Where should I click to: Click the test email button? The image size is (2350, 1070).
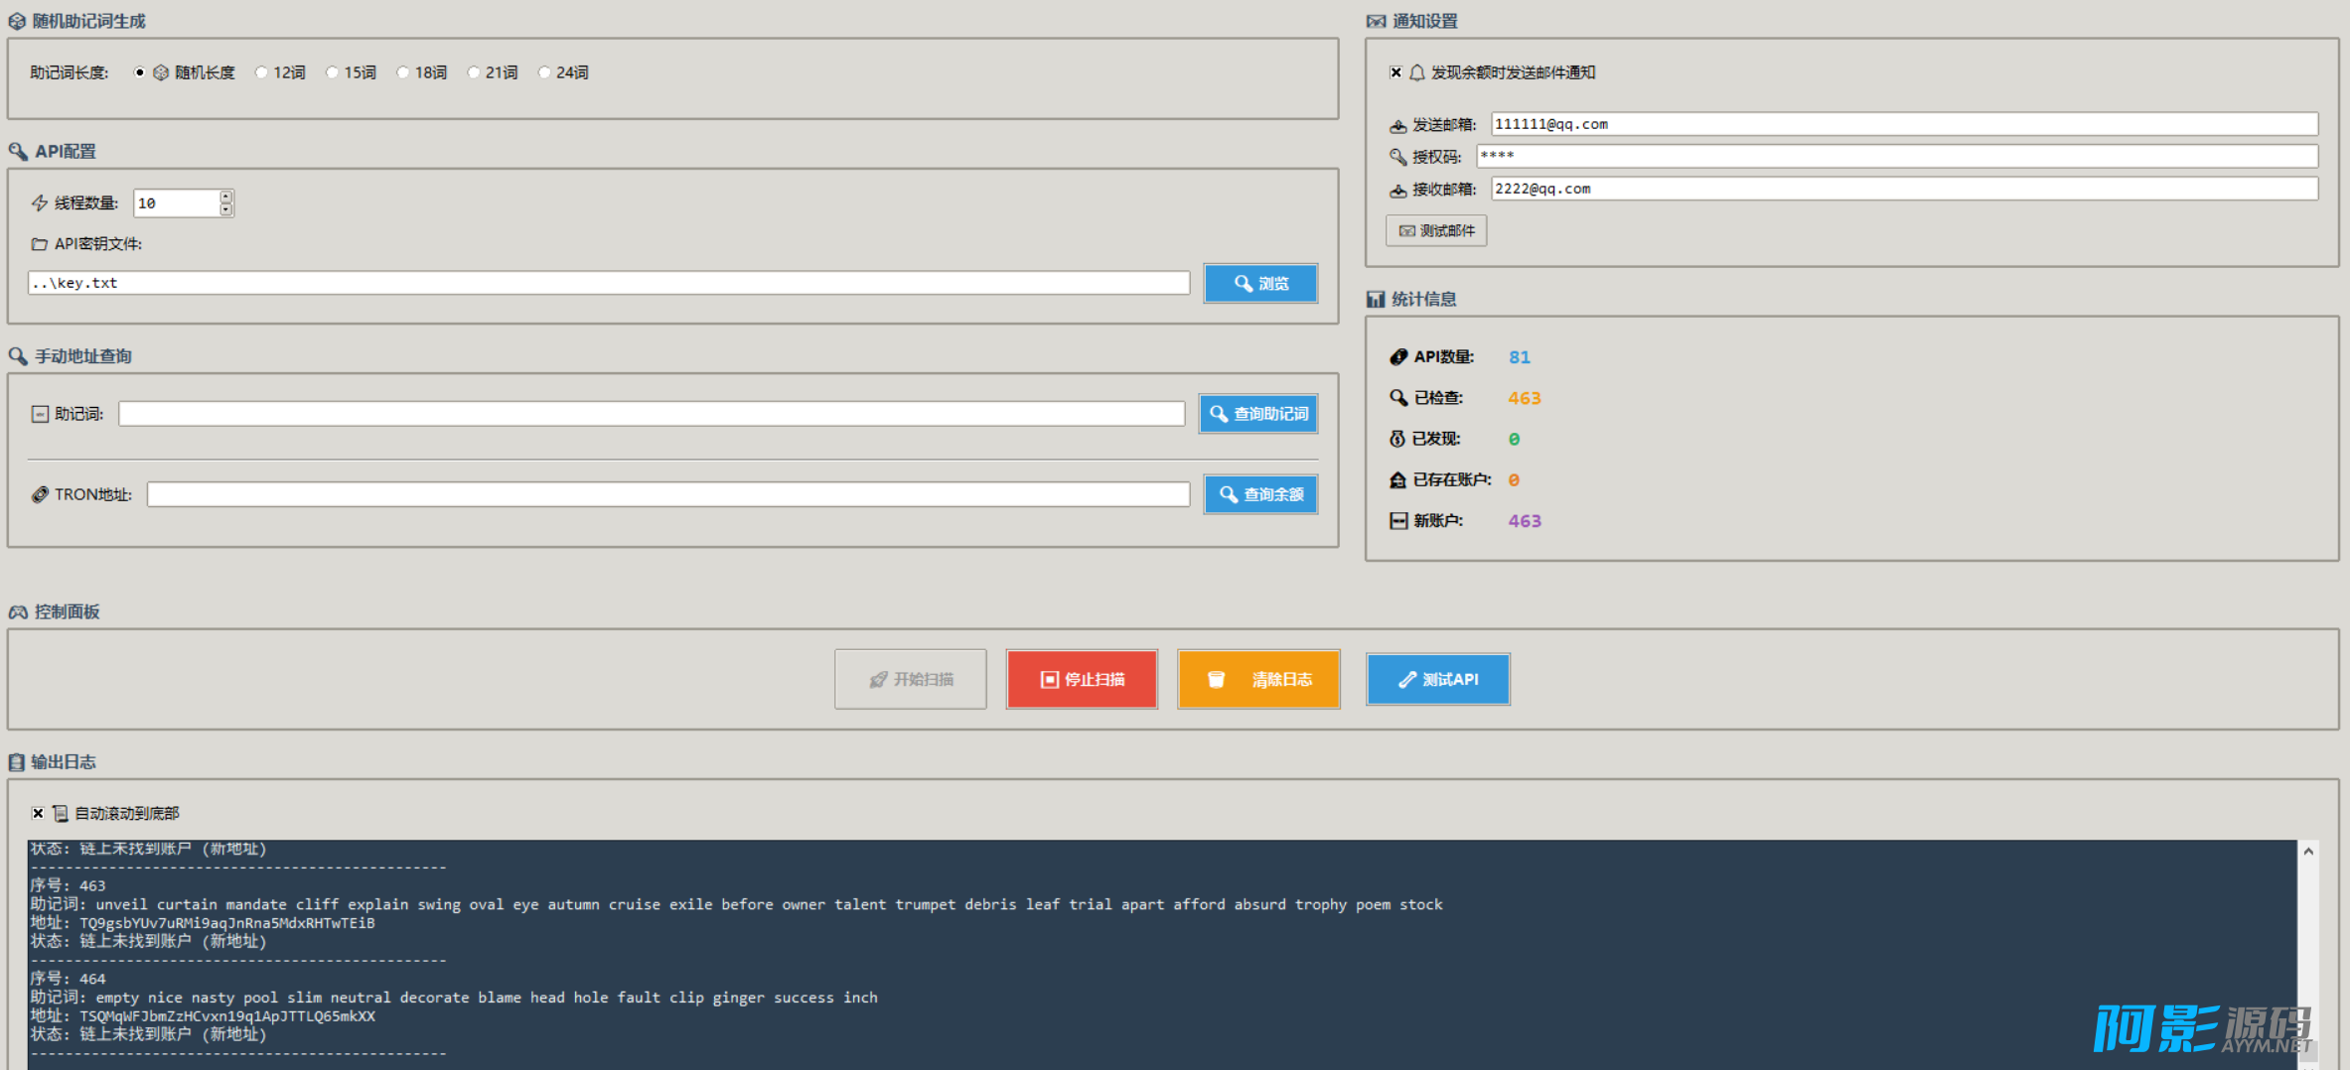coord(1436,230)
